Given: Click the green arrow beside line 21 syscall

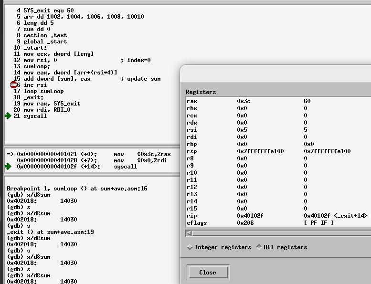Looking at the screenshot, I should (8, 116).
